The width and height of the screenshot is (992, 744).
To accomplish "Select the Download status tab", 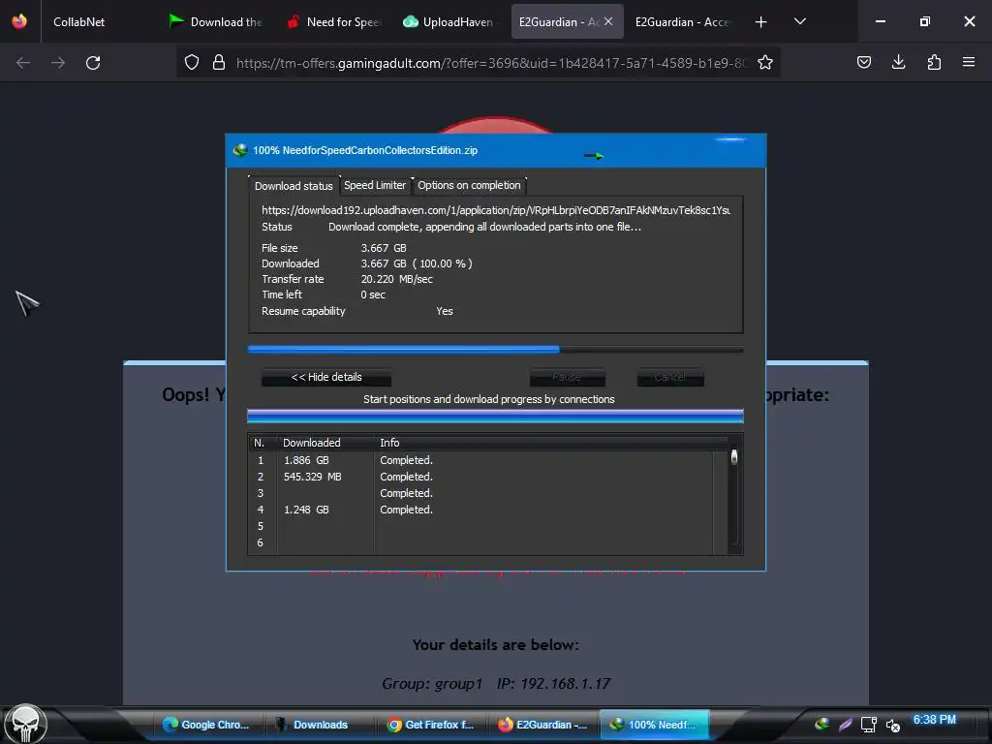I will tap(294, 185).
